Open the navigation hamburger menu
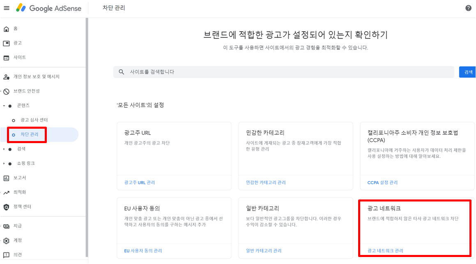The image size is (476, 264). click(x=7, y=7)
